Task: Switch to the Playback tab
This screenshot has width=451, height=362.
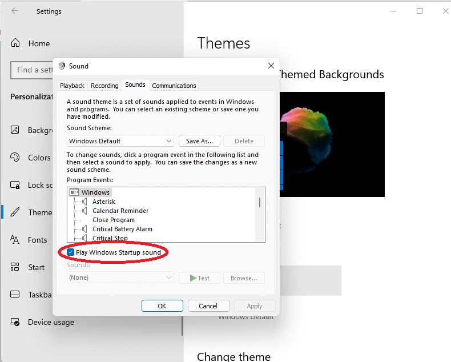Action: coord(72,86)
